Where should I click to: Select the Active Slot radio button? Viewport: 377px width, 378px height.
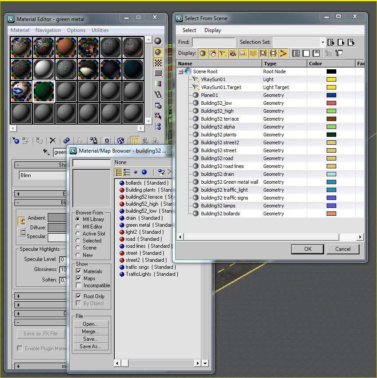pos(78,233)
